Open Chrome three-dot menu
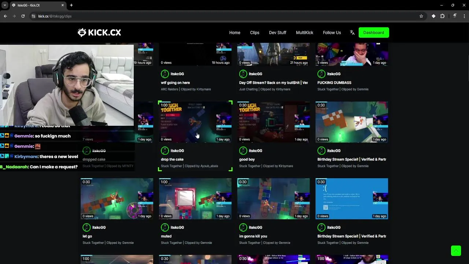 point(464,16)
